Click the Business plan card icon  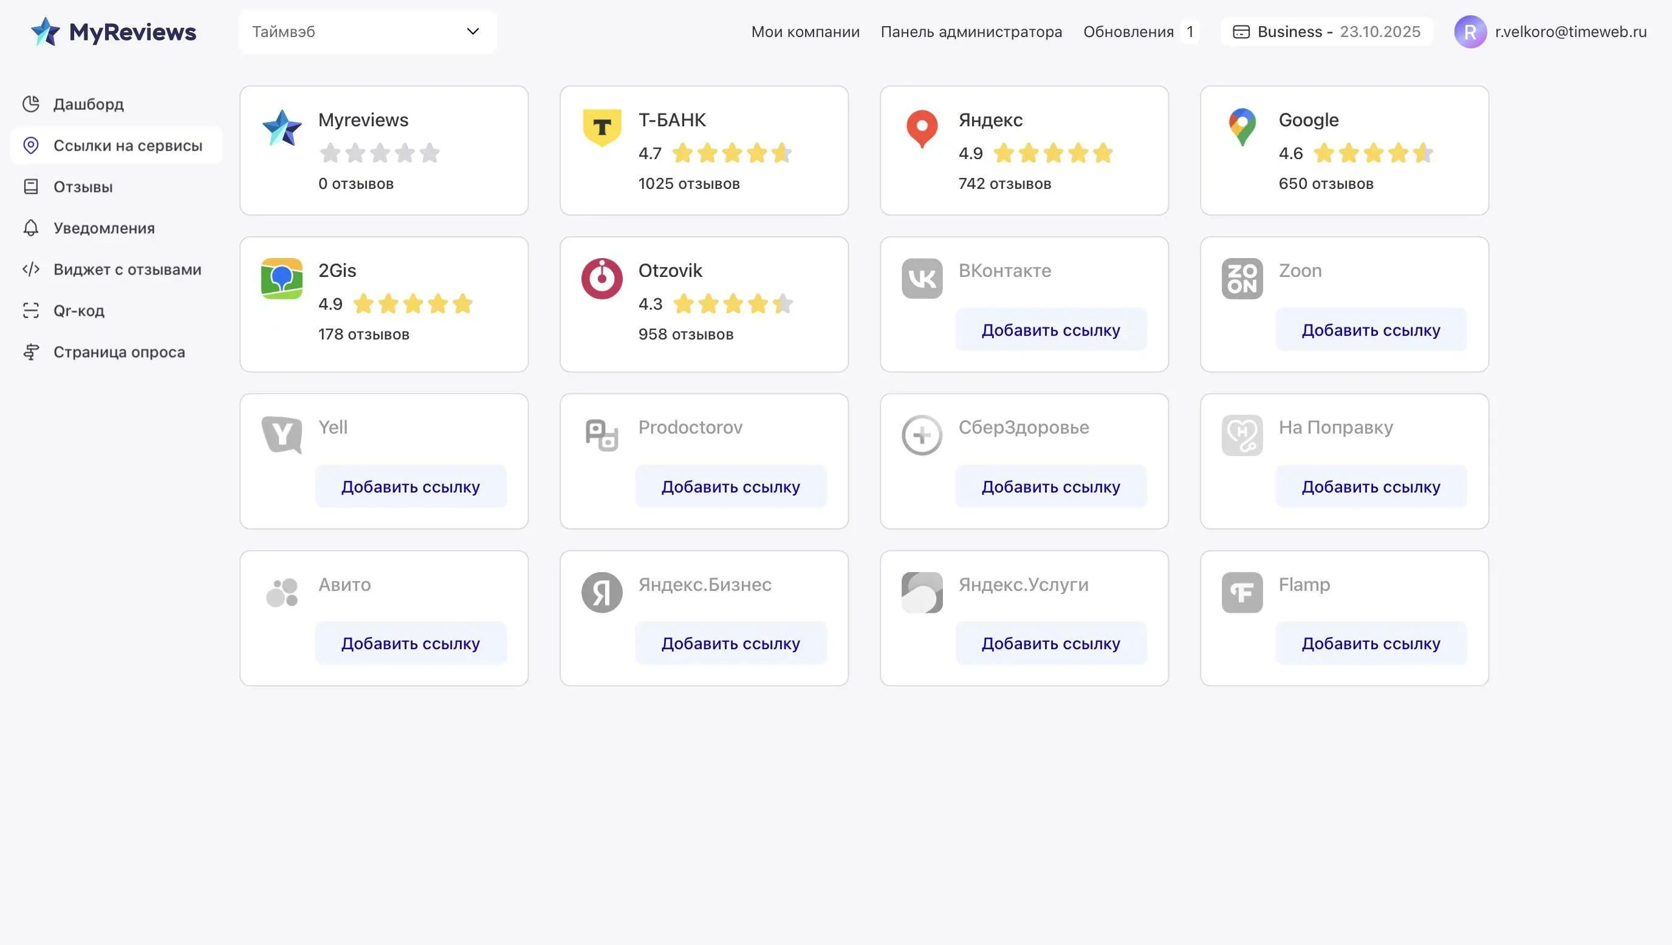(1241, 32)
